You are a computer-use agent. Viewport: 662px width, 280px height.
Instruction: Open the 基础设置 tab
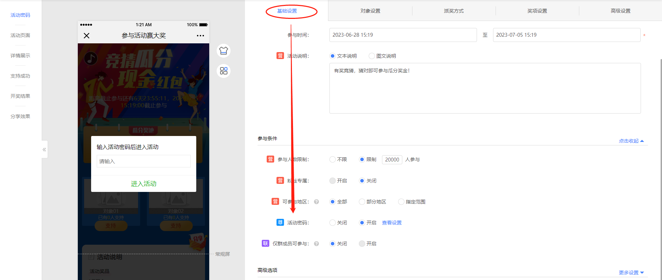click(287, 11)
